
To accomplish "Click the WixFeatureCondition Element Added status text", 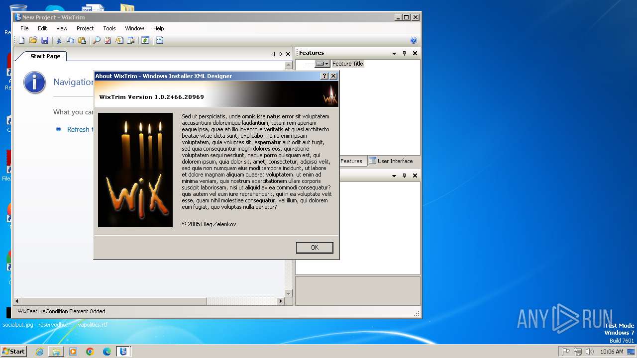I will (x=61, y=311).
